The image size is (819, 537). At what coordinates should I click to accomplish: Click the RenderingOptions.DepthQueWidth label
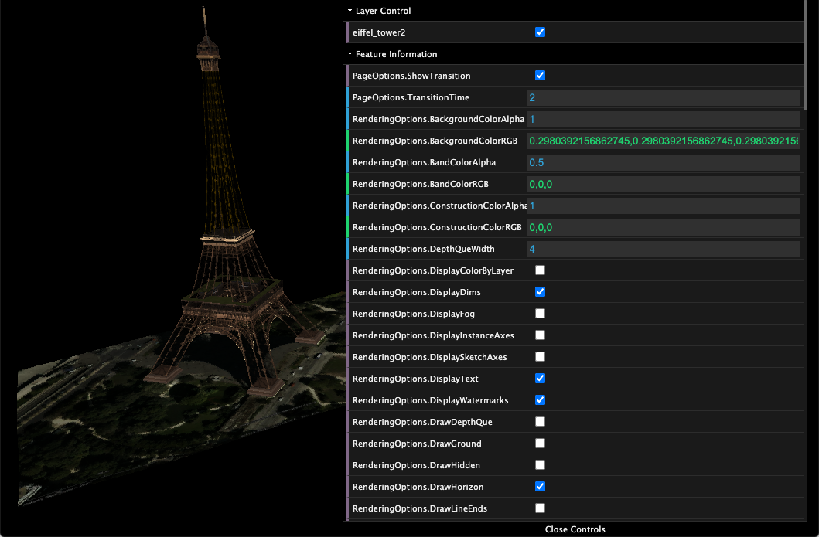[424, 250]
